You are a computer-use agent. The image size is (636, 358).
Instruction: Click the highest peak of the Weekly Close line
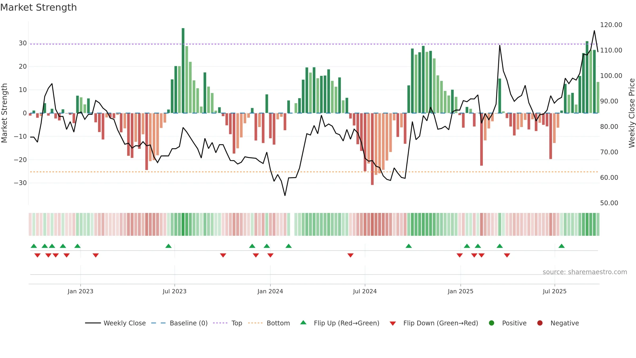(594, 31)
